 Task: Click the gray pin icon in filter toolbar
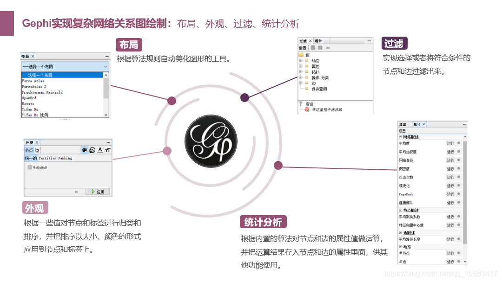point(328,48)
